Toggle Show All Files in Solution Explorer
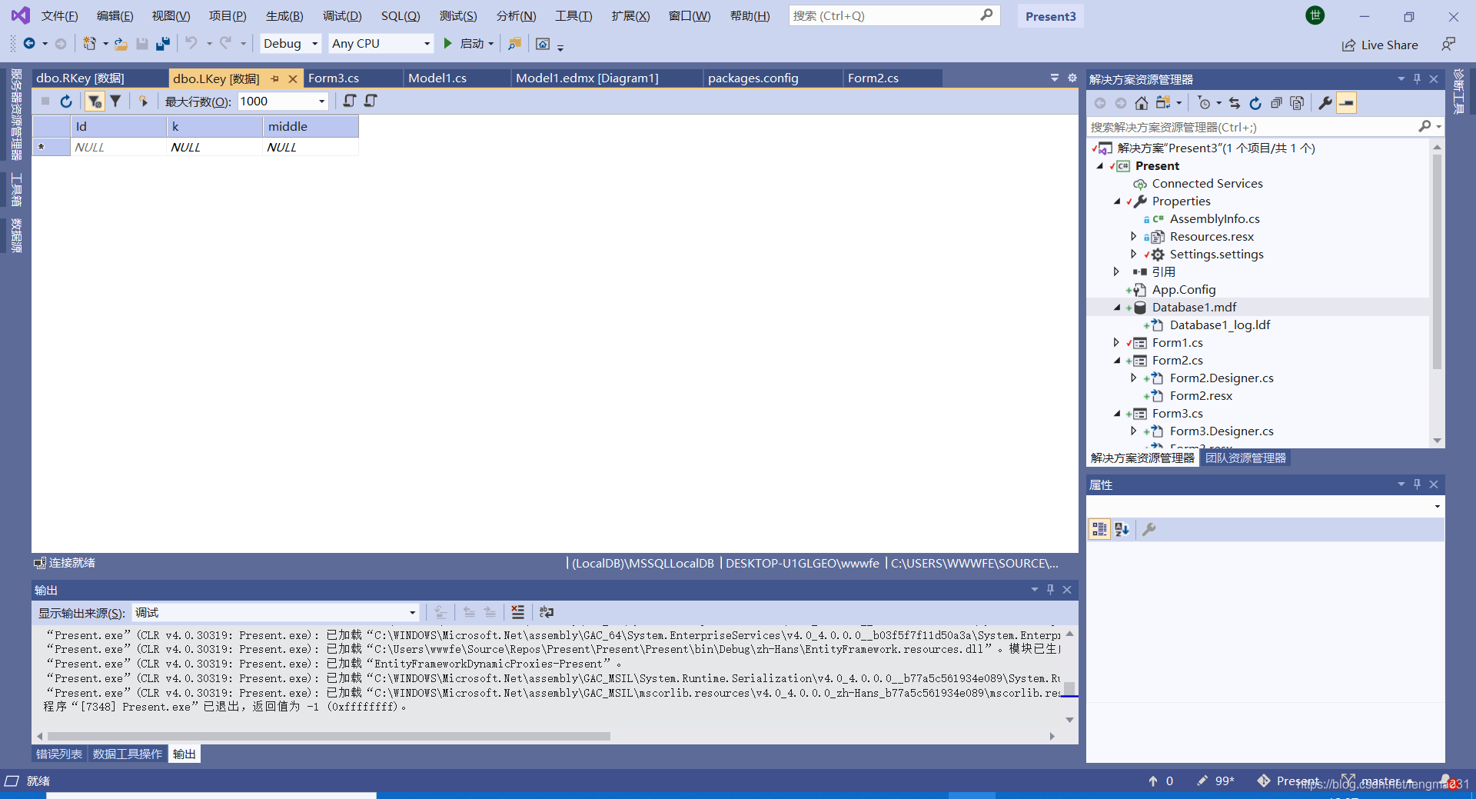Viewport: 1476px width, 799px height. click(x=1297, y=103)
